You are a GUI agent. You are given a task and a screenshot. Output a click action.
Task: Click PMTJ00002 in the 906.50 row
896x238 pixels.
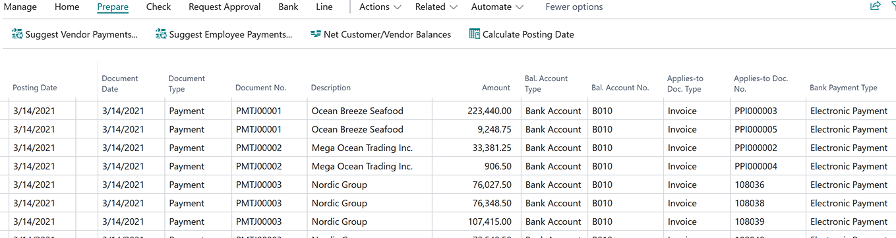258,166
